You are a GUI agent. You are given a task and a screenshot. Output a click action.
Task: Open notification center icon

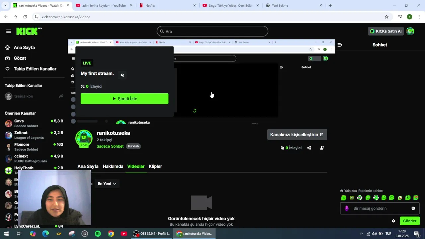click(416, 234)
